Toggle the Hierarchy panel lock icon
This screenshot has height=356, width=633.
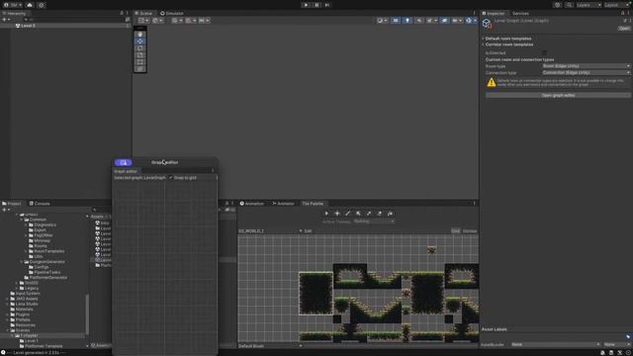(x=122, y=13)
